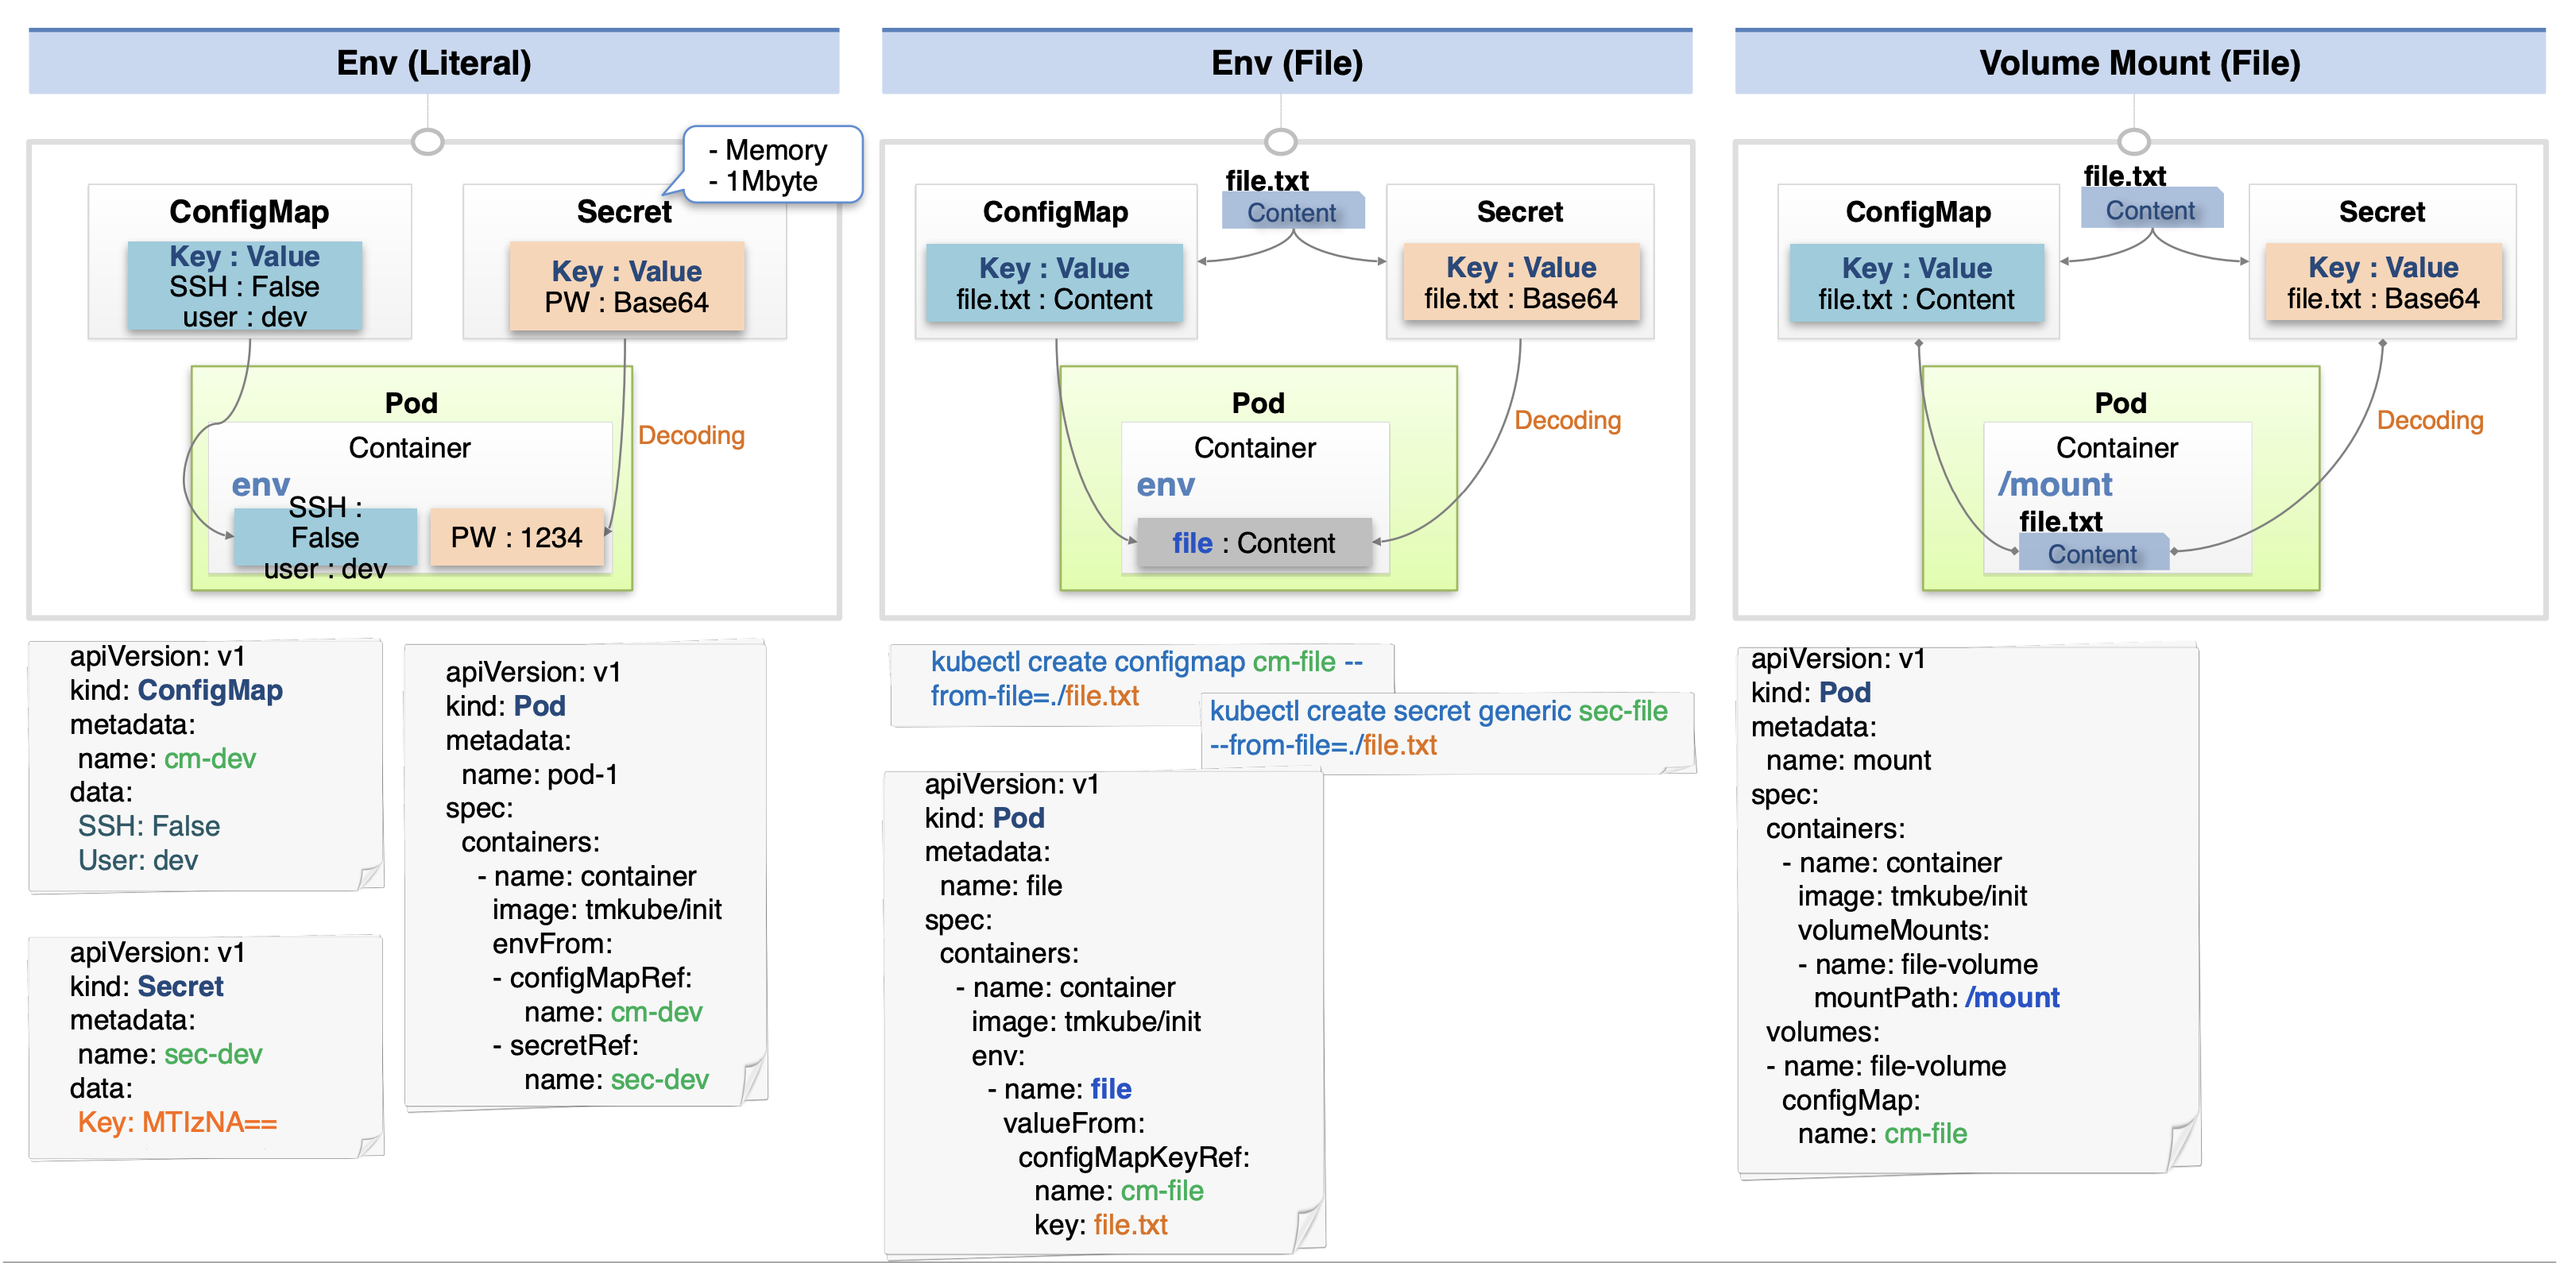Click the Content file icon inside /mount
The height and width of the screenshot is (1263, 2576).
pos(2093,553)
